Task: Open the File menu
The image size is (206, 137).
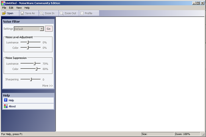Action: point(4,8)
